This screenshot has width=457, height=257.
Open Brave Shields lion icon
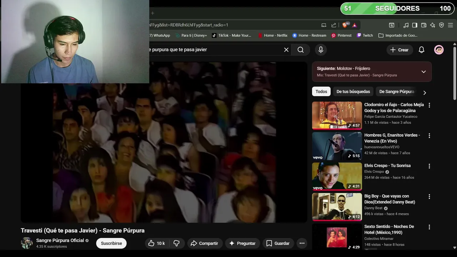coord(345,25)
